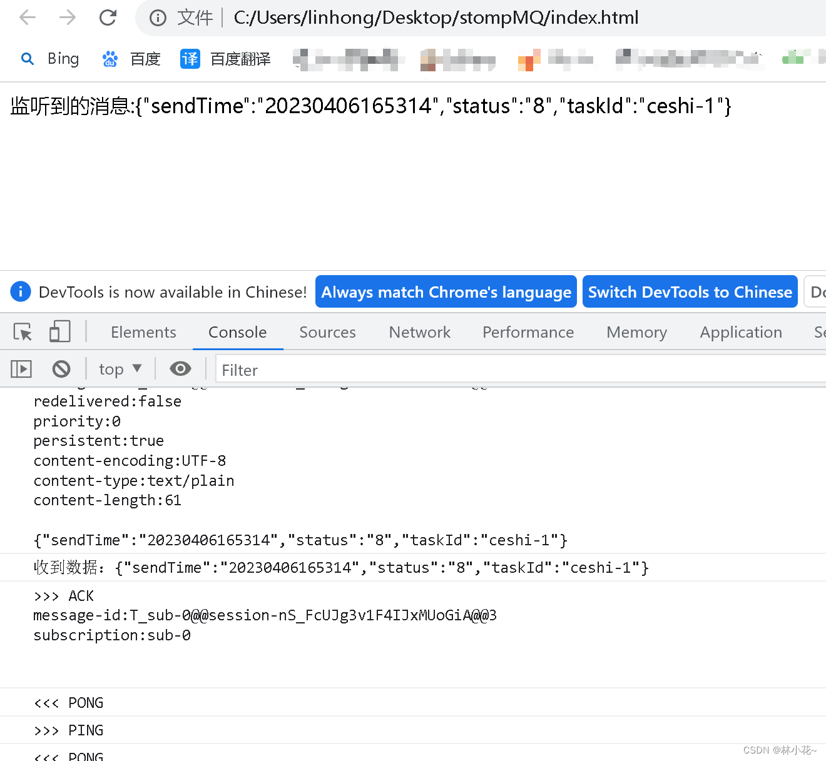The height and width of the screenshot is (761, 826).
Task: Select the >>> ACK console line
Action: point(64,596)
